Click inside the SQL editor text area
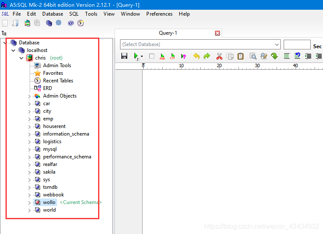The height and width of the screenshot is (234, 323). pos(233,152)
